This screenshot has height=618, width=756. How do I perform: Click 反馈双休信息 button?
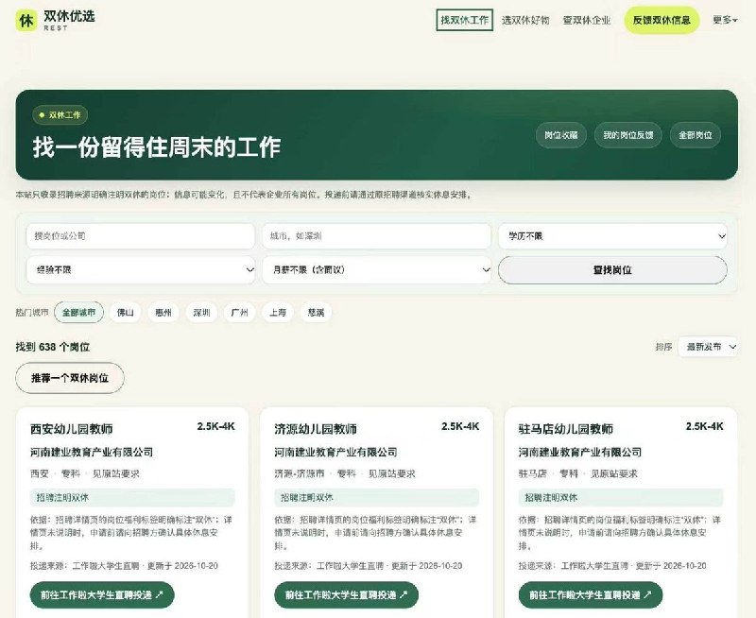(661, 20)
